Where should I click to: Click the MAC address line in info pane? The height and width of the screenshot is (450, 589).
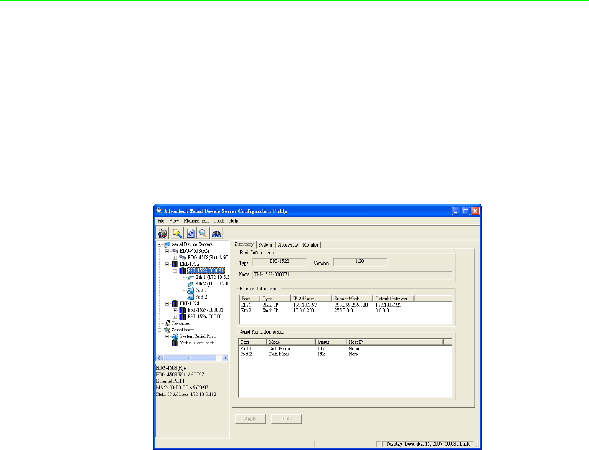coord(182,388)
